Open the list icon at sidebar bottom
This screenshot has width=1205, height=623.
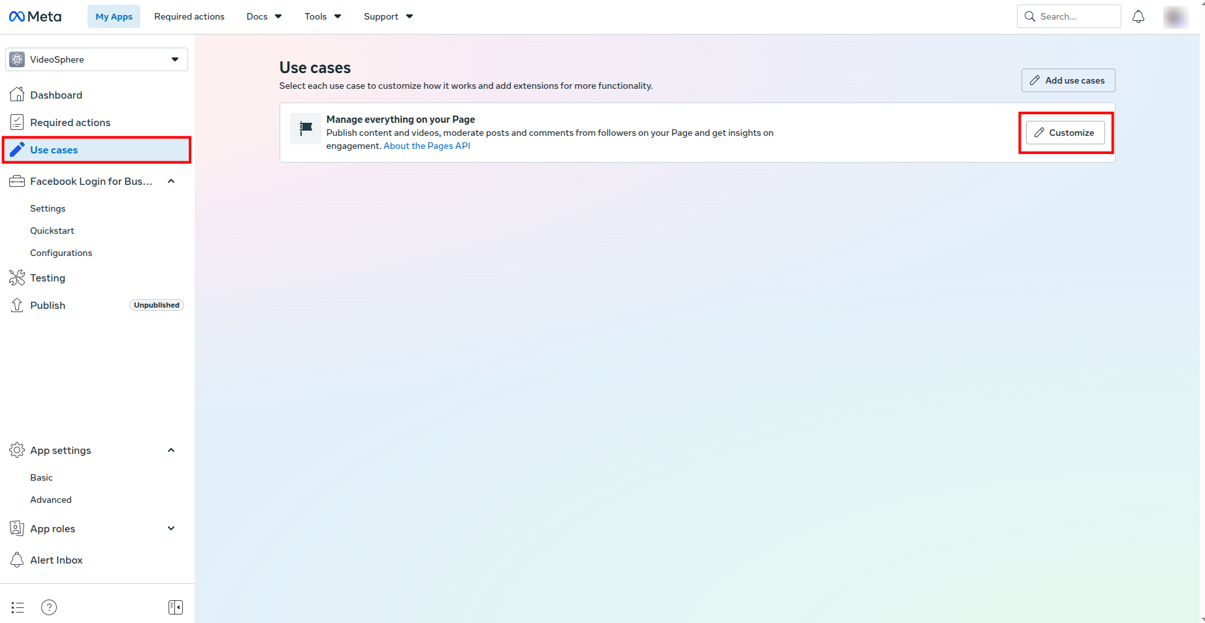pos(18,607)
